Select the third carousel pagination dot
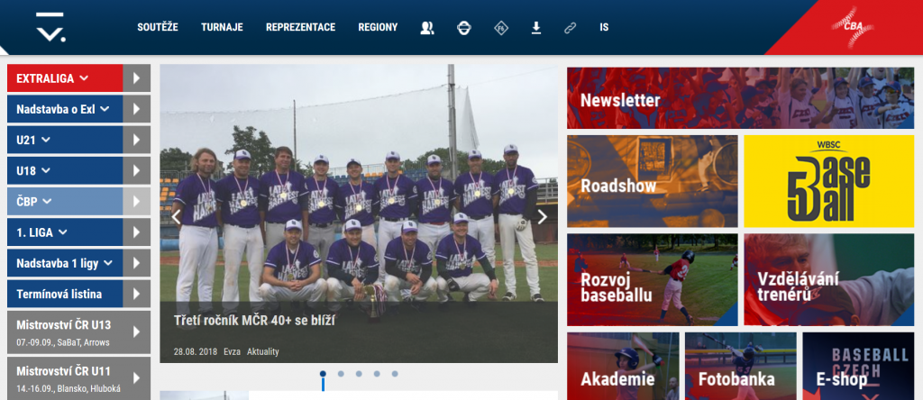Viewport: 923px width, 400px height. pyautogui.click(x=359, y=373)
